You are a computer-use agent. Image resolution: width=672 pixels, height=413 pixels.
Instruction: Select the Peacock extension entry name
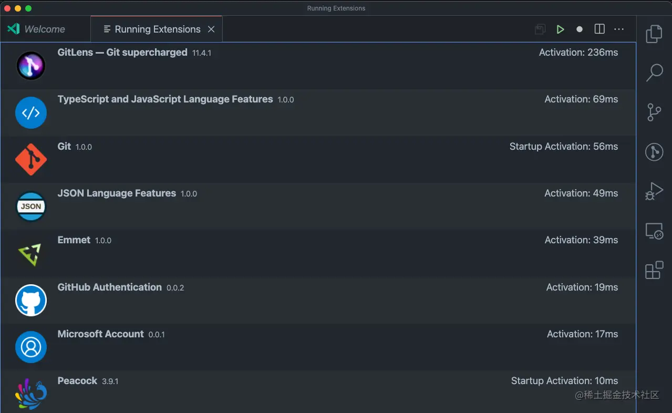(x=77, y=381)
